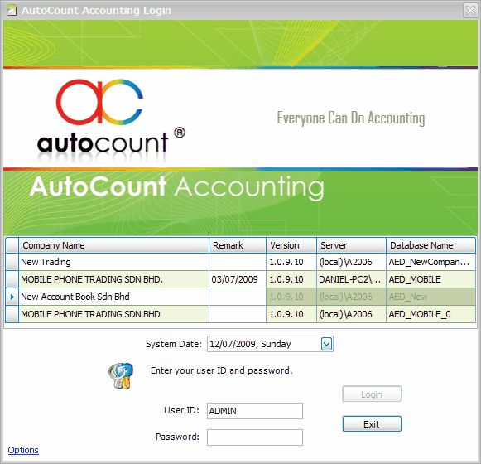Viewport: 481px width, 464px height.
Task: Click the AED_New database cell
Action: [x=430, y=297]
